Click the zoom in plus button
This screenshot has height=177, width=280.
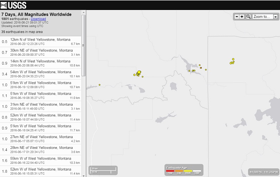click(x=242, y=17)
